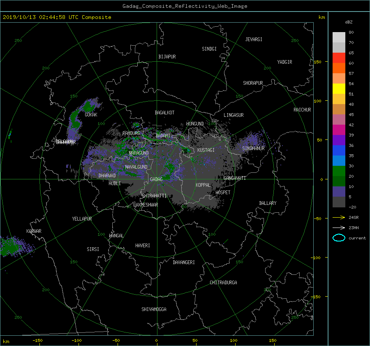Select the green 30 dBZ color swatch
Image resolution: width=370 pixels, height=346 pixels.
[339, 171]
